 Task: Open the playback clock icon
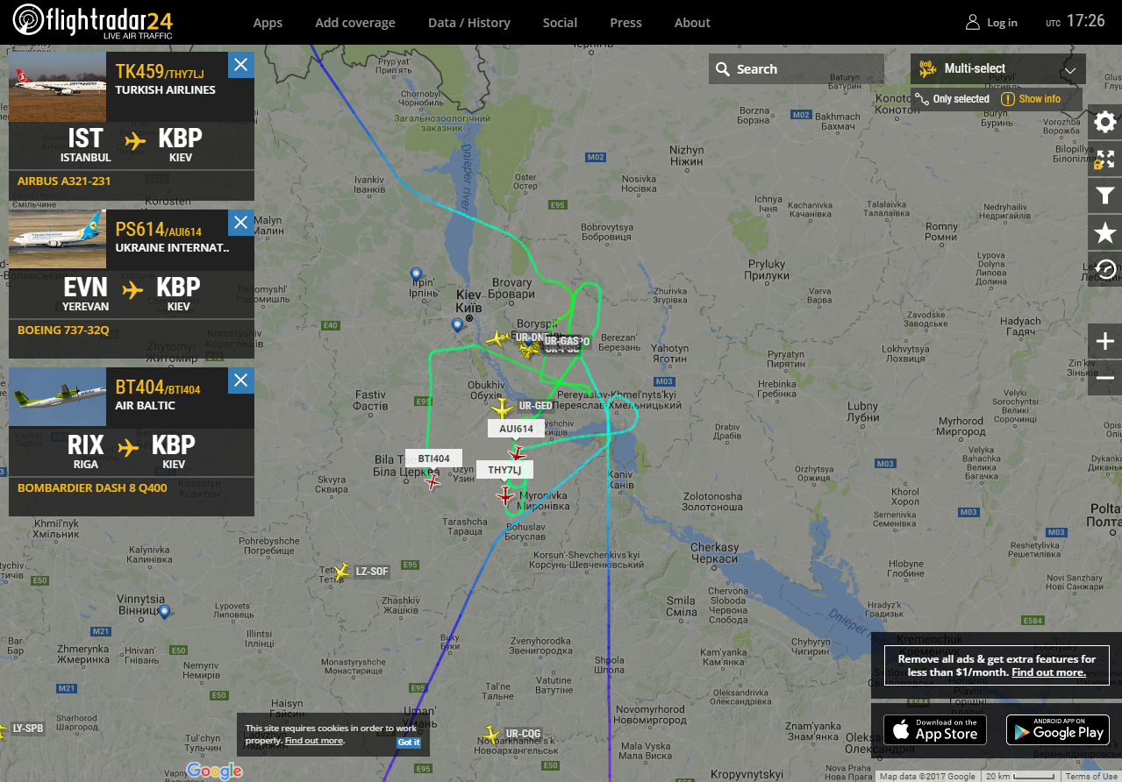click(x=1104, y=269)
